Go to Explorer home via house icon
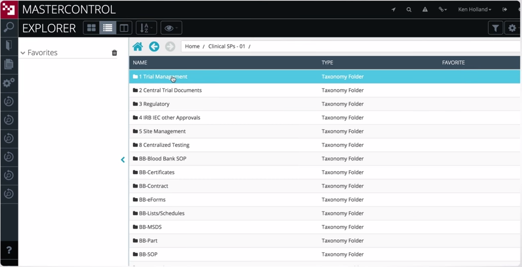This screenshot has width=522, height=267. coord(138,46)
